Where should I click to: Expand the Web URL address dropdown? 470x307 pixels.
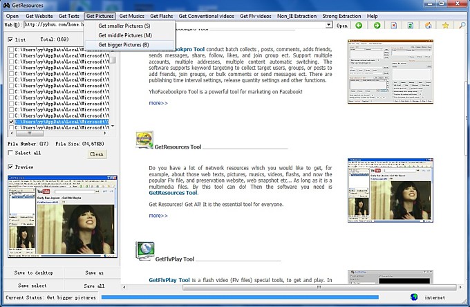coord(330,26)
